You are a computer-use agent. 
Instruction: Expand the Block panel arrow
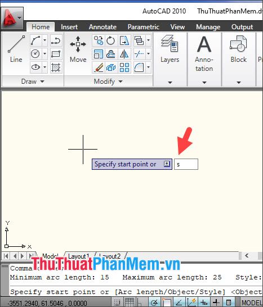[x=239, y=83]
